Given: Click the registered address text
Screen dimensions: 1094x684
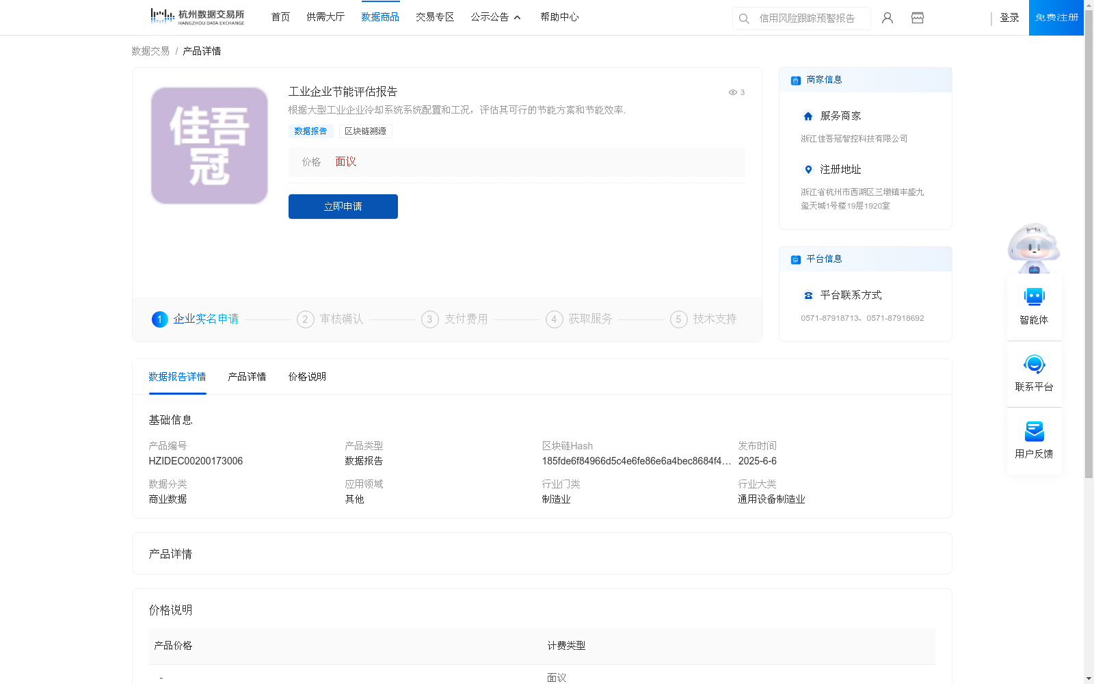Looking at the screenshot, I should [x=862, y=199].
